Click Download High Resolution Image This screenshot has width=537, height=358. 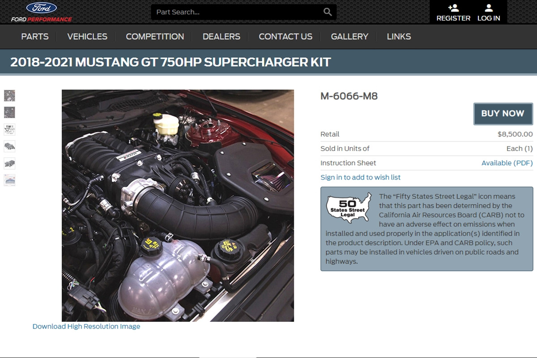[86, 326]
